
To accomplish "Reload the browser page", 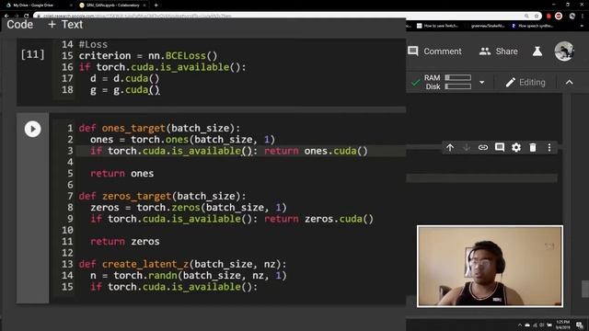I will pos(26,16).
